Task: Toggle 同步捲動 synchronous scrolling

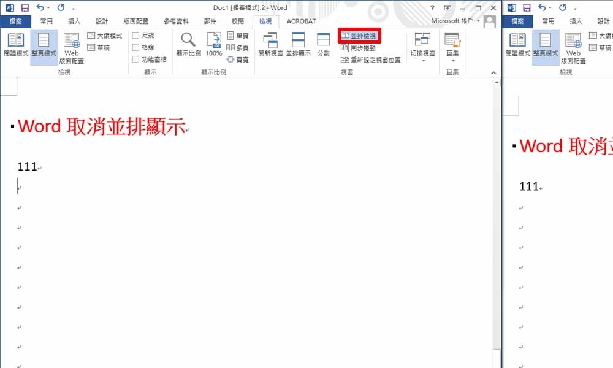Action: pos(358,48)
